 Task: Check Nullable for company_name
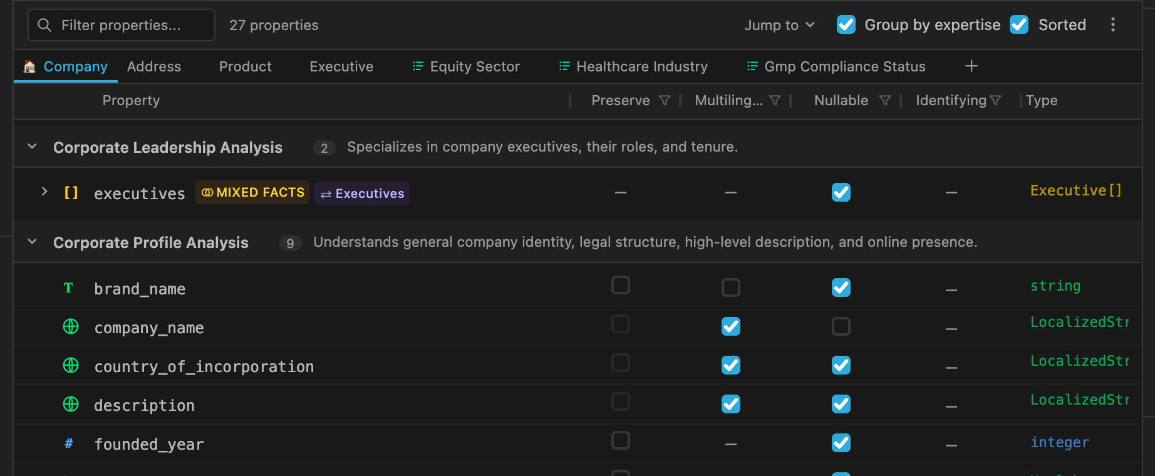coord(841,326)
